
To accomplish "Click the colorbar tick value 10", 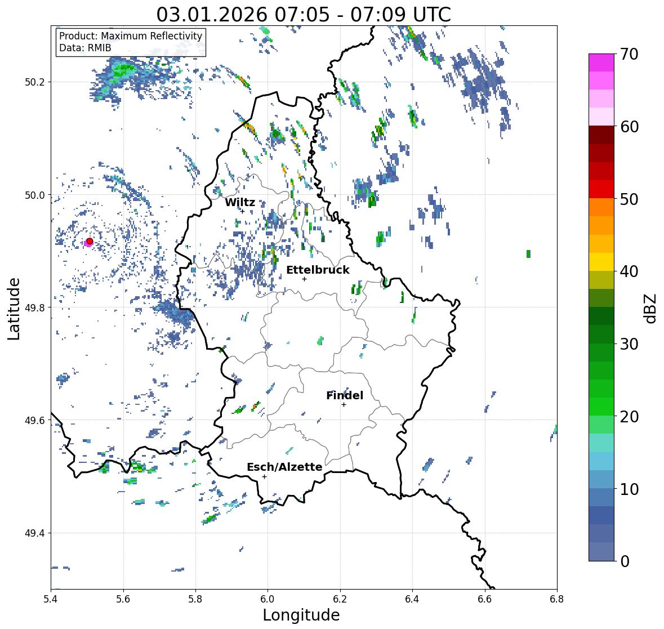I will click(629, 489).
